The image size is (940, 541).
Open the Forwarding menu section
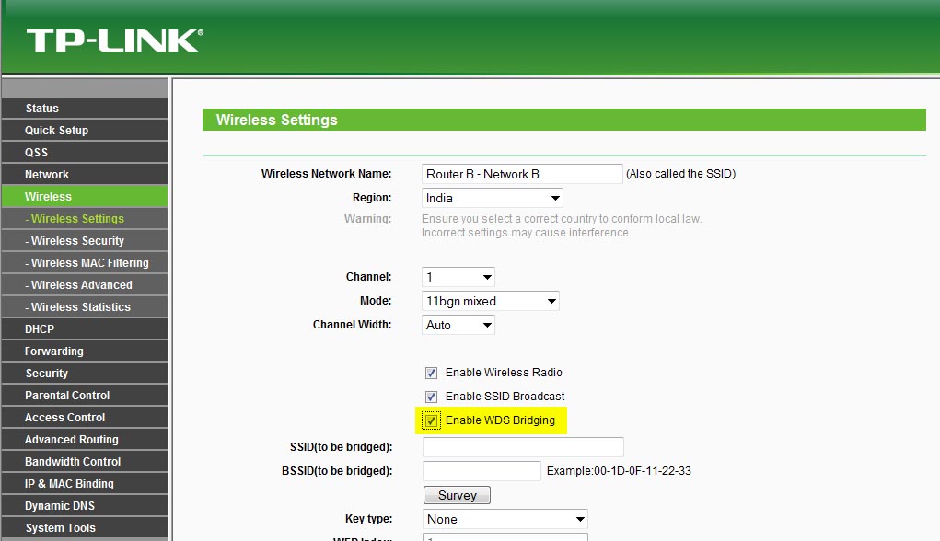pyautogui.click(x=85, y=351)
